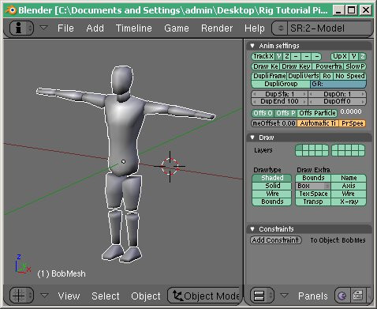Click the highlighted first layer button in Layers
The height and width of the screenshot is (309, 377).
tap(299, 147)
